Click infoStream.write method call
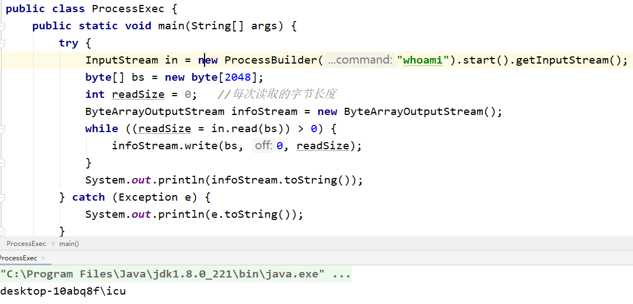 [165, 146]
